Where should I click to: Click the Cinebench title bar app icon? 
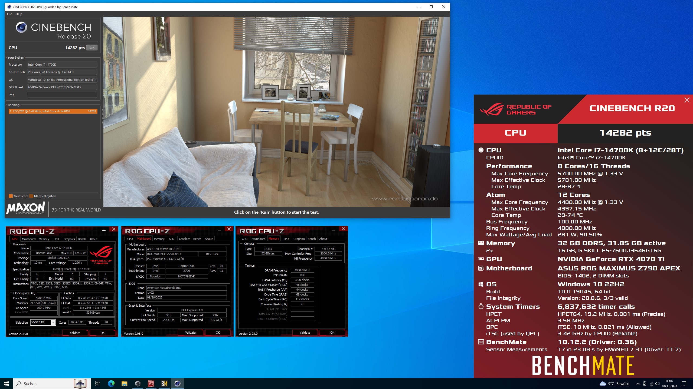tap(9, 7)
